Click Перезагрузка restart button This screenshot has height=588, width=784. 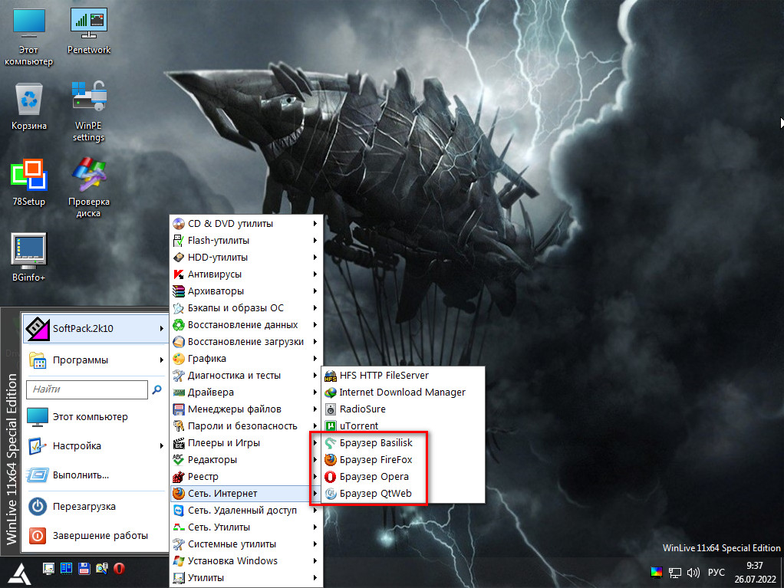click(x=95, y=506)
